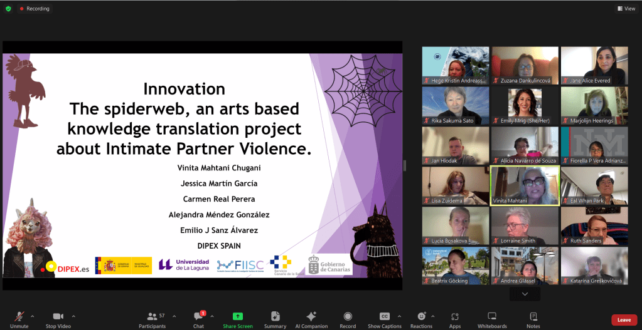This screenshot has height=330, width=642.
Task: Open the Notes tool
Action: (533, 317)
